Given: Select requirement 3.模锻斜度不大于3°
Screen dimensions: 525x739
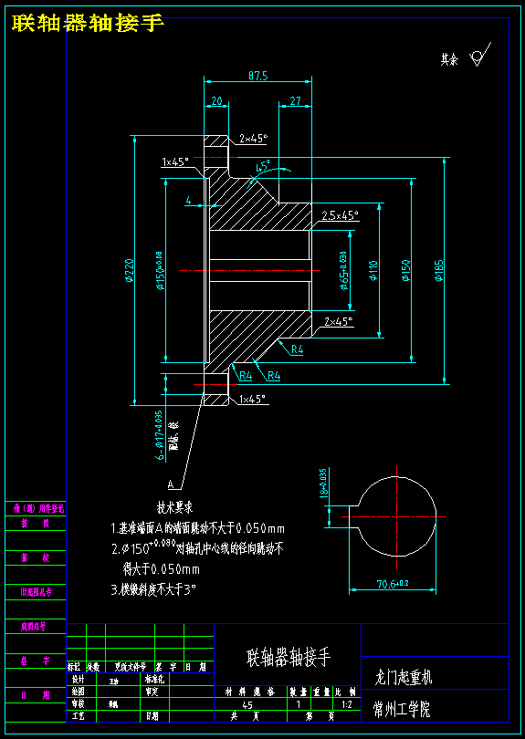Looking at the screenshot, I should 153,590.
